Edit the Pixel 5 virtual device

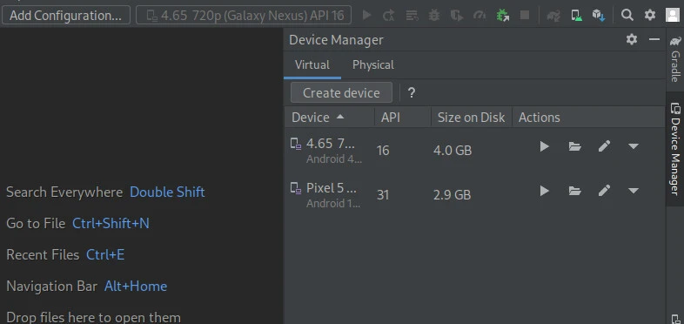click(604, 191)
